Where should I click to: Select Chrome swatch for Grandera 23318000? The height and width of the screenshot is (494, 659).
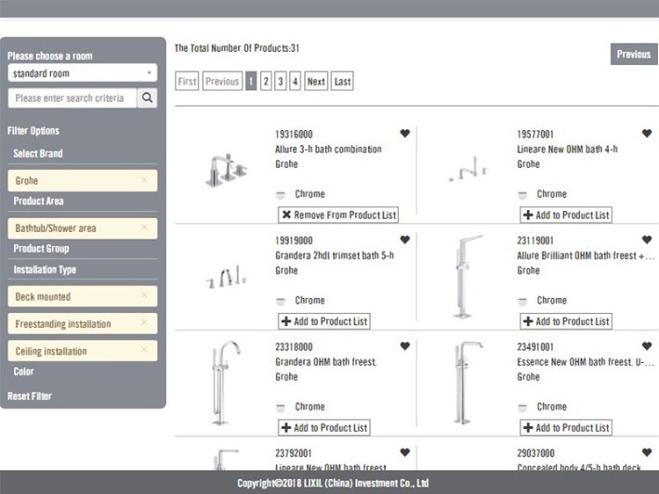[x=281, y=407]
